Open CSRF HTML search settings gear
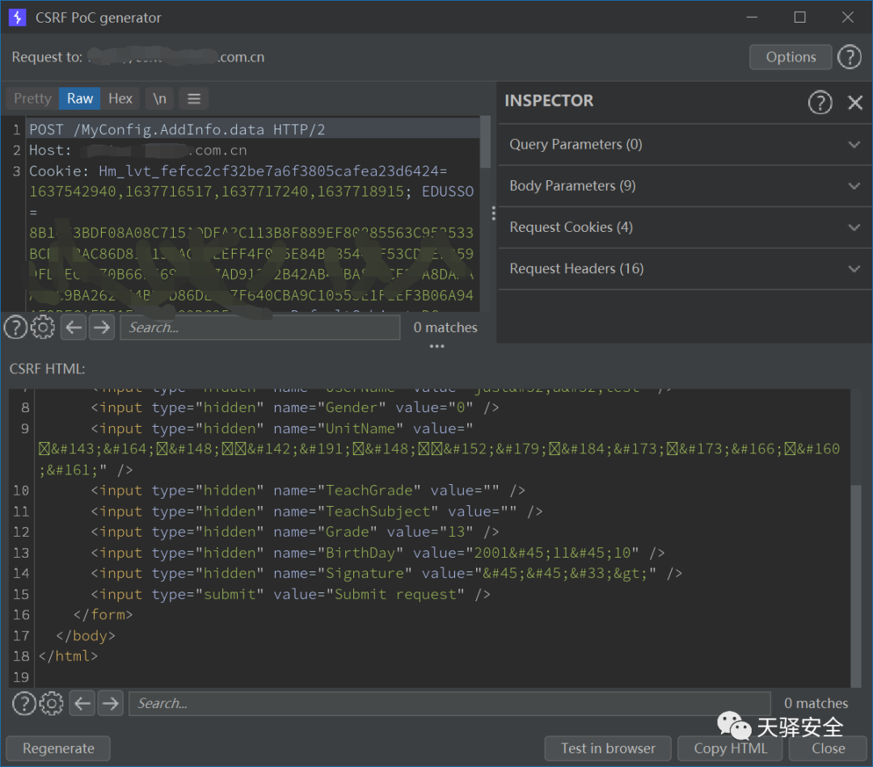The image size is (873, 767). pyautogui.click(x=51, y=703)
